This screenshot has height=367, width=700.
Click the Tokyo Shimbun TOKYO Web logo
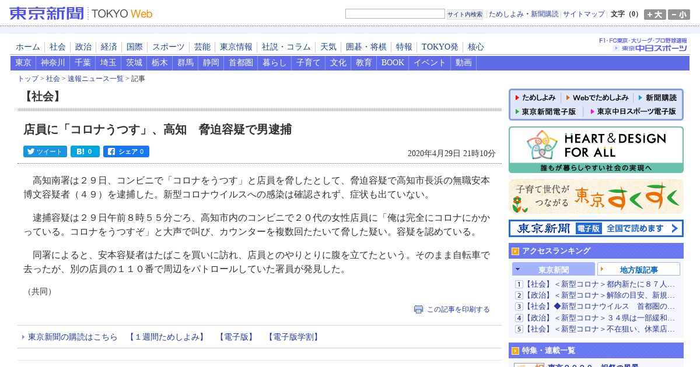pos(81,13)
